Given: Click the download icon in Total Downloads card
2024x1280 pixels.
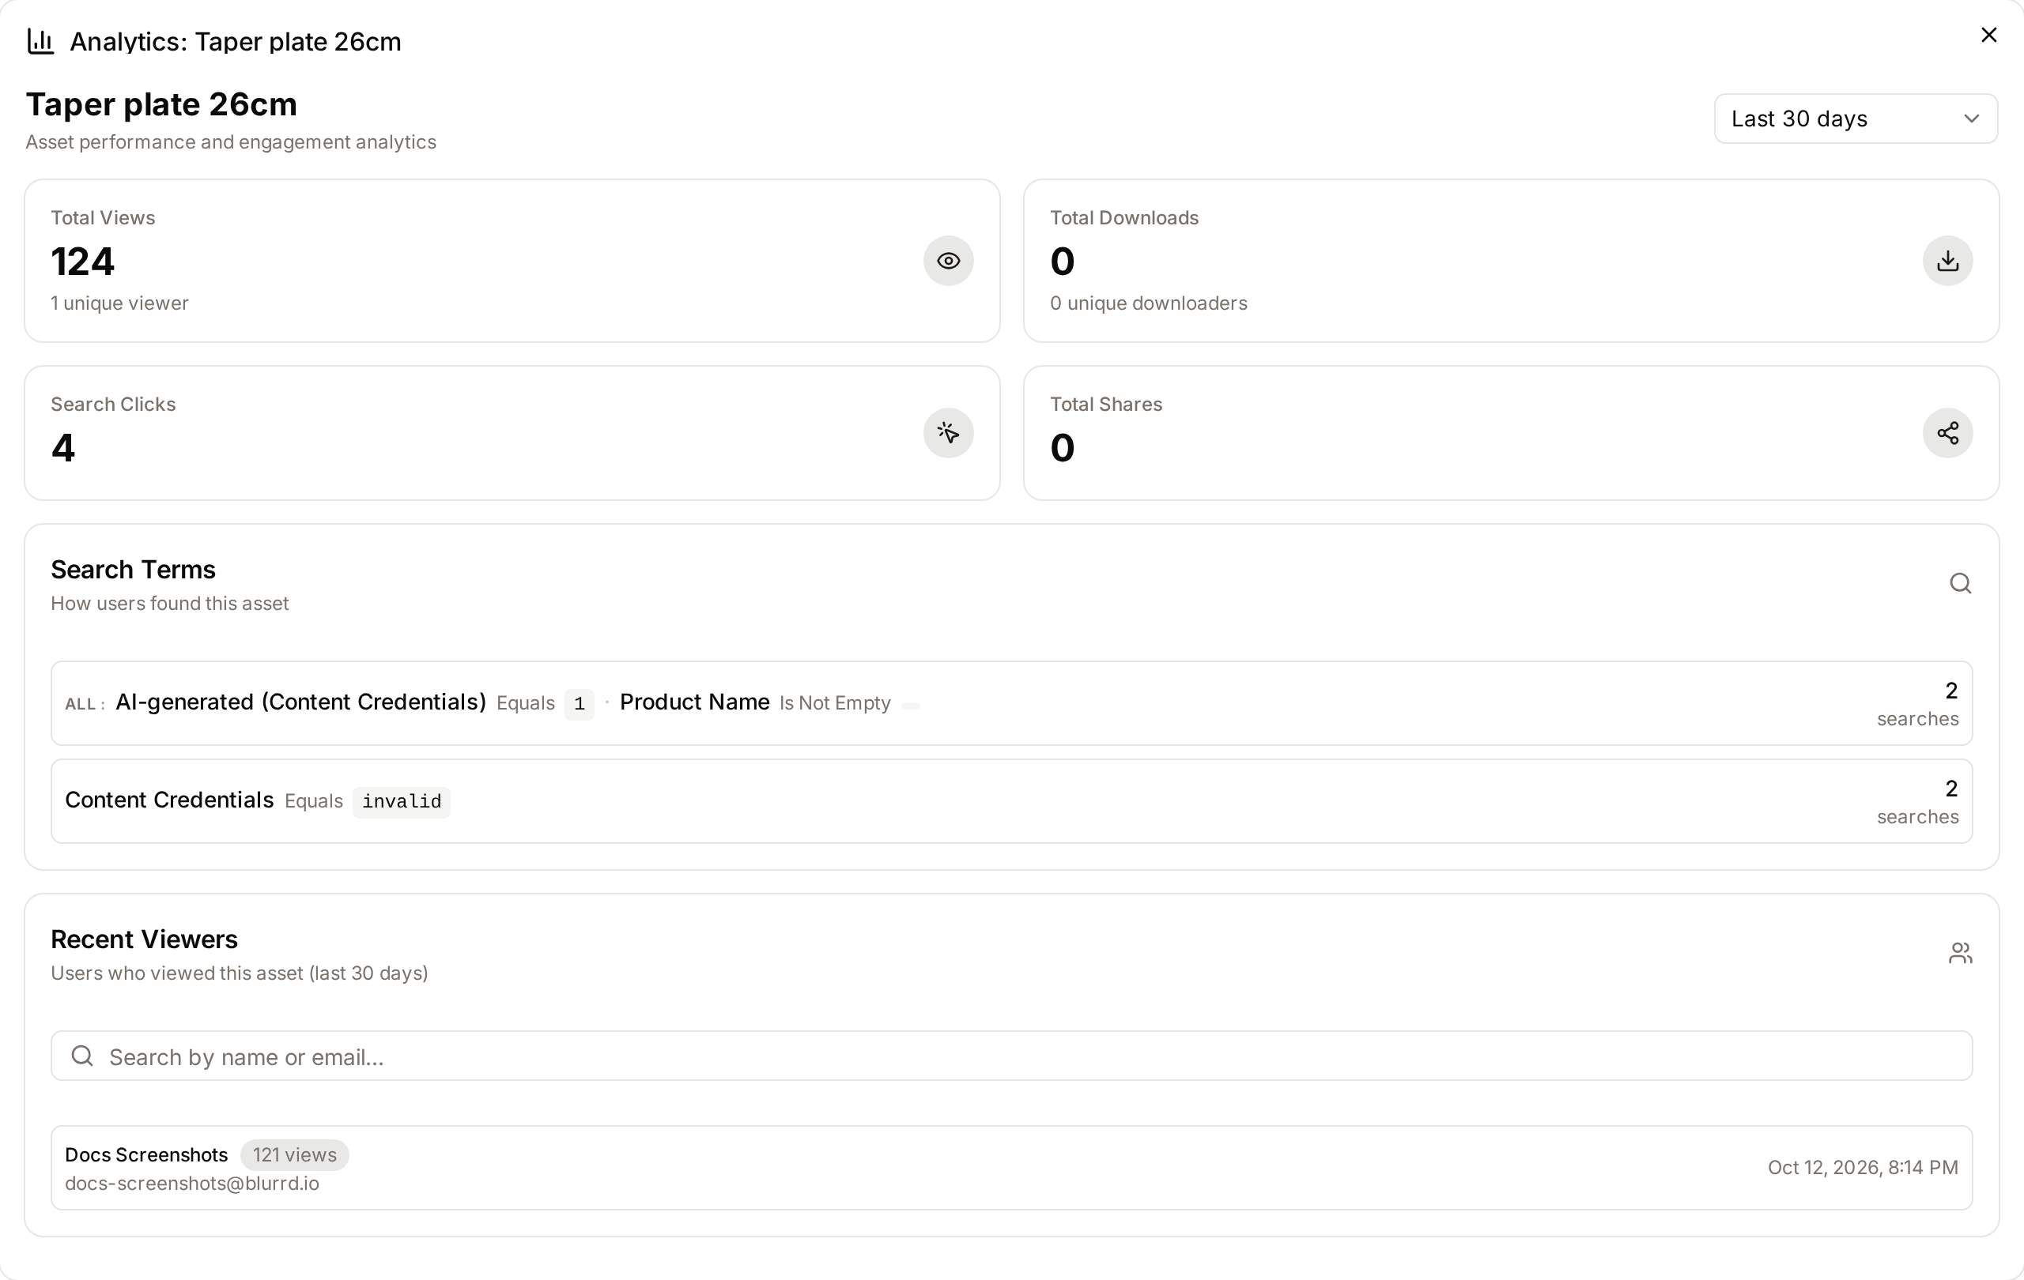Looking at the screenshot, I should point(1947,262).
